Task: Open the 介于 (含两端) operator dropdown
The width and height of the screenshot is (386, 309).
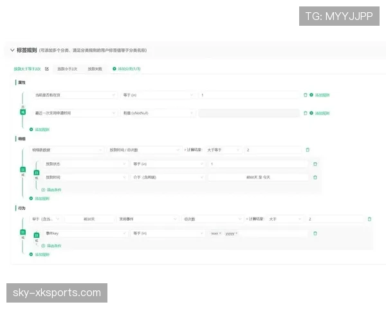Action: [168, 177]
